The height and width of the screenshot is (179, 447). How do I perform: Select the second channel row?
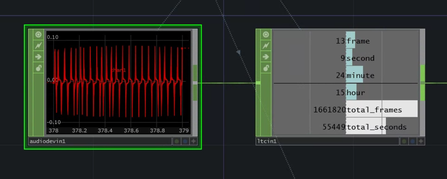346,58
